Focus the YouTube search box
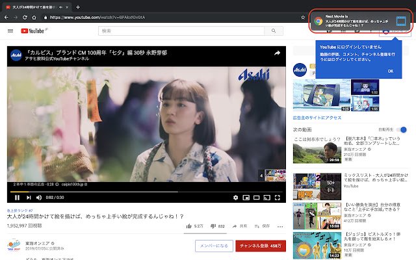Image resolution: width=416 pixels, height=260 pixels. point(181,31)
